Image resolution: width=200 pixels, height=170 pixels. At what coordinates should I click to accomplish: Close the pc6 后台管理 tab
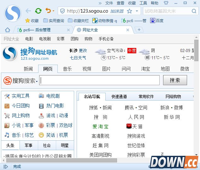(x=68, y=30)
